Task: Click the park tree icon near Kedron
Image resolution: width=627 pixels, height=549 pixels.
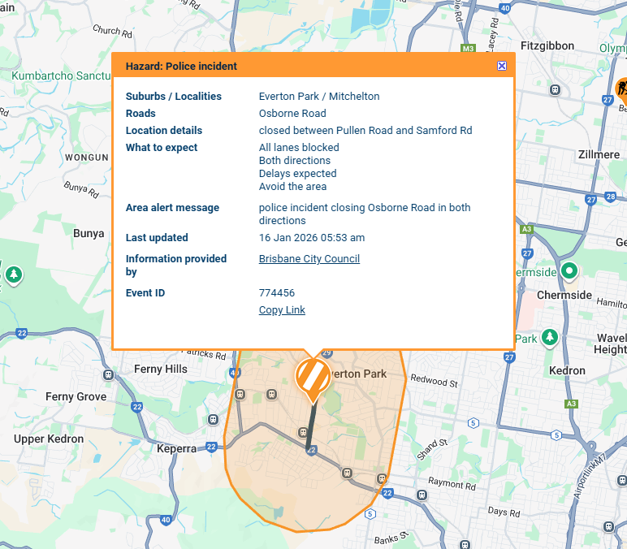Action: [x=550, y=336]
